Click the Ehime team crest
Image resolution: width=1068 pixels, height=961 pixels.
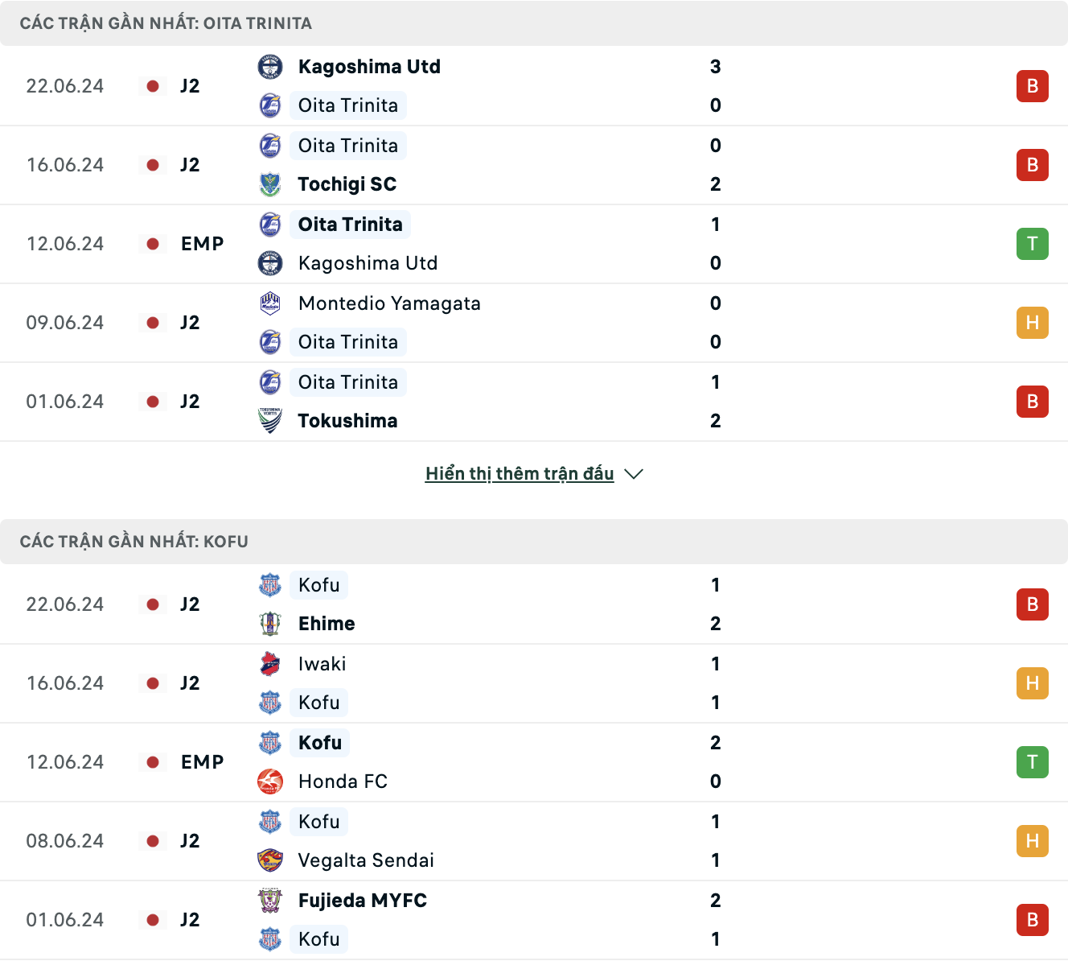tap(270, 624)
